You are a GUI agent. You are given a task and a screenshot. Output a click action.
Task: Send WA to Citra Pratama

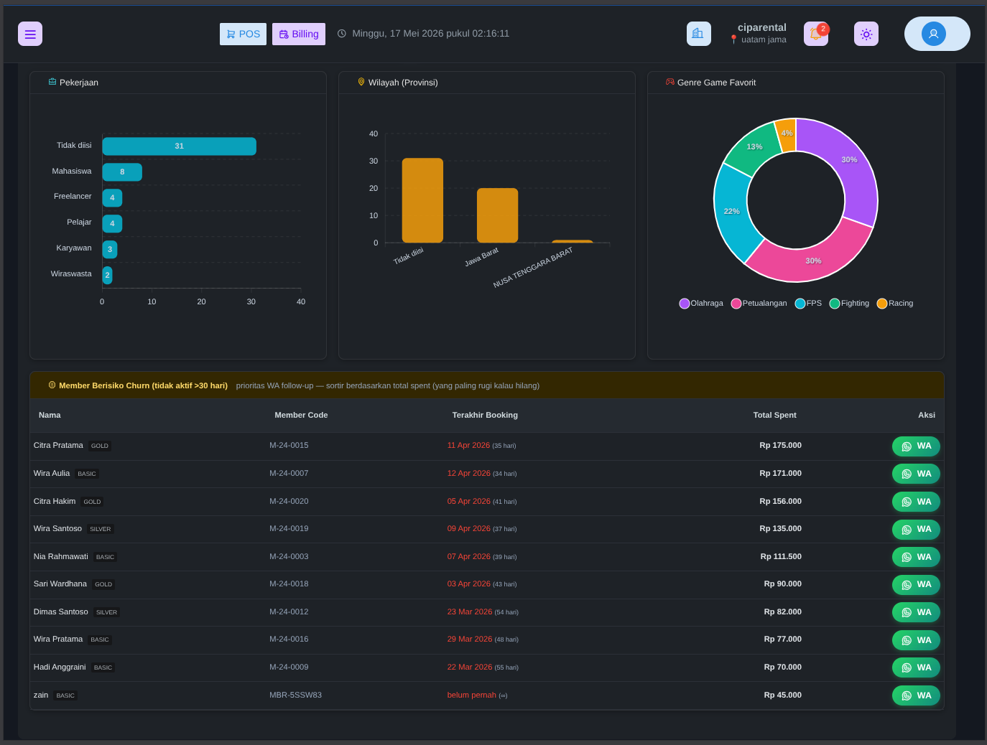pos(916,446)
